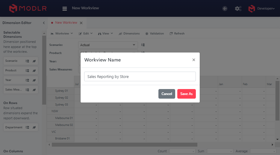Select the Brisbane 01 row header
Viewport: 280px width, 155px height.
tap(60, 139)
